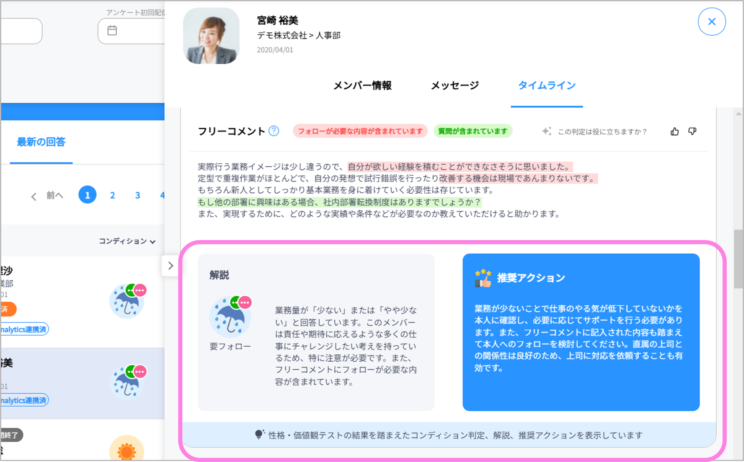This screenshot has width=744, height=462.
Task: Go to page 3 in pagination
Action: 137,195
